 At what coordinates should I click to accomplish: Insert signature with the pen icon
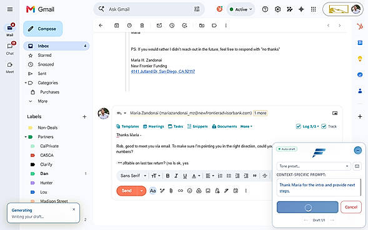(x=226, y=191)
